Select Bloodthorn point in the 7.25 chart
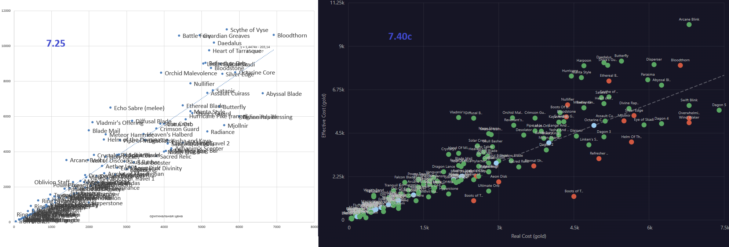729x247 pixels. (x=274, y=35)
